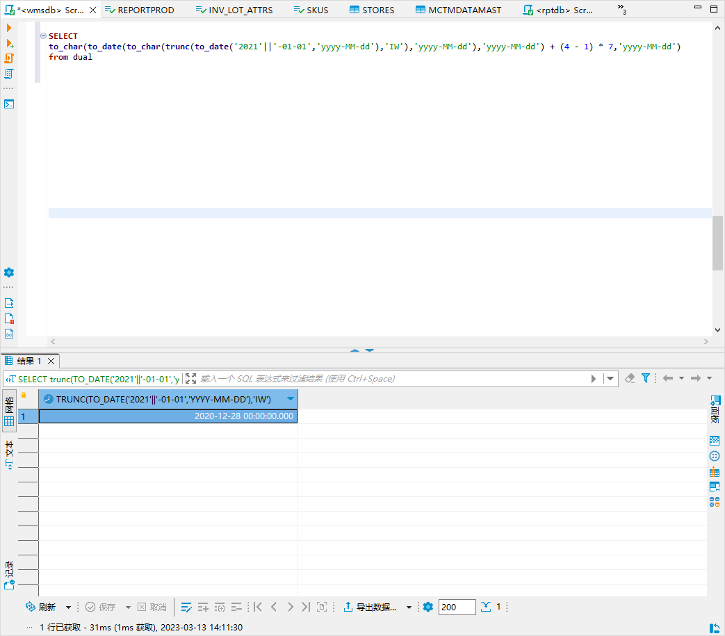Click the fetch size field showing 200
This screenshot has height=636, width=725.
point(457,607)
